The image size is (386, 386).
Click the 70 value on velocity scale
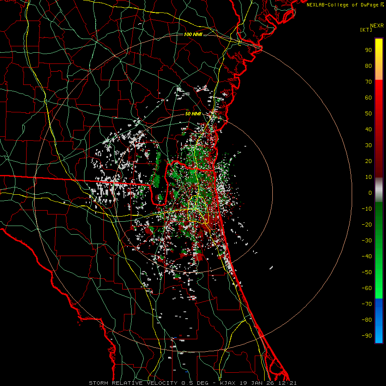[x=368, y=82]
